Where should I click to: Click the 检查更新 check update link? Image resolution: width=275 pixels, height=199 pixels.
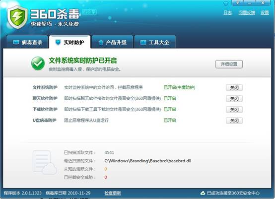click(113, 193)
